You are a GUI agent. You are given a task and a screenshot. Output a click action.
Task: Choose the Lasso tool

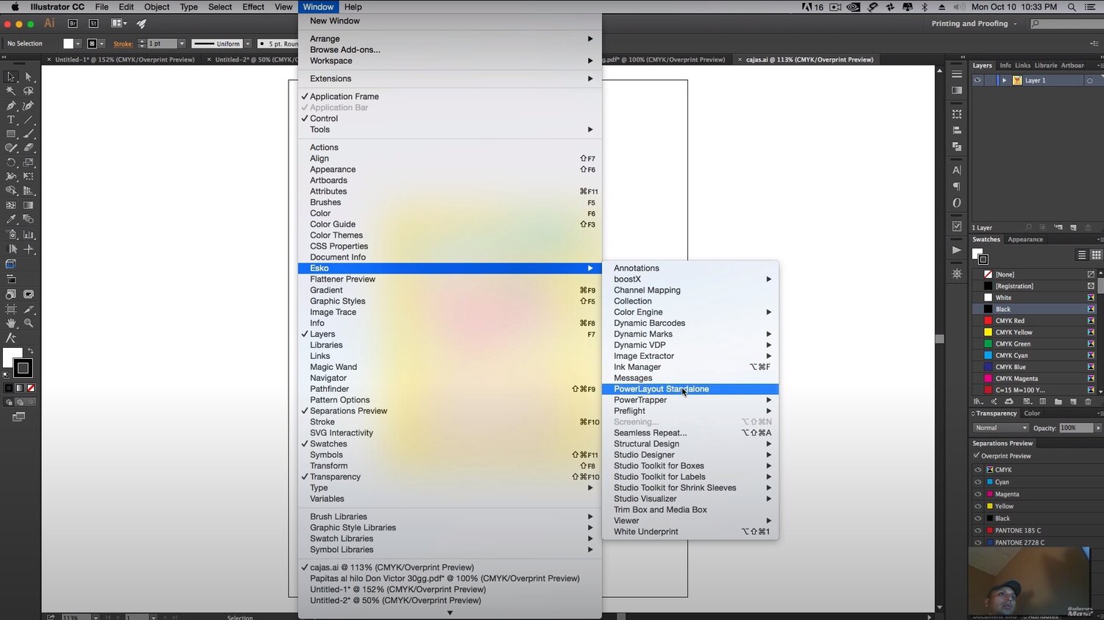coord(29,91)
